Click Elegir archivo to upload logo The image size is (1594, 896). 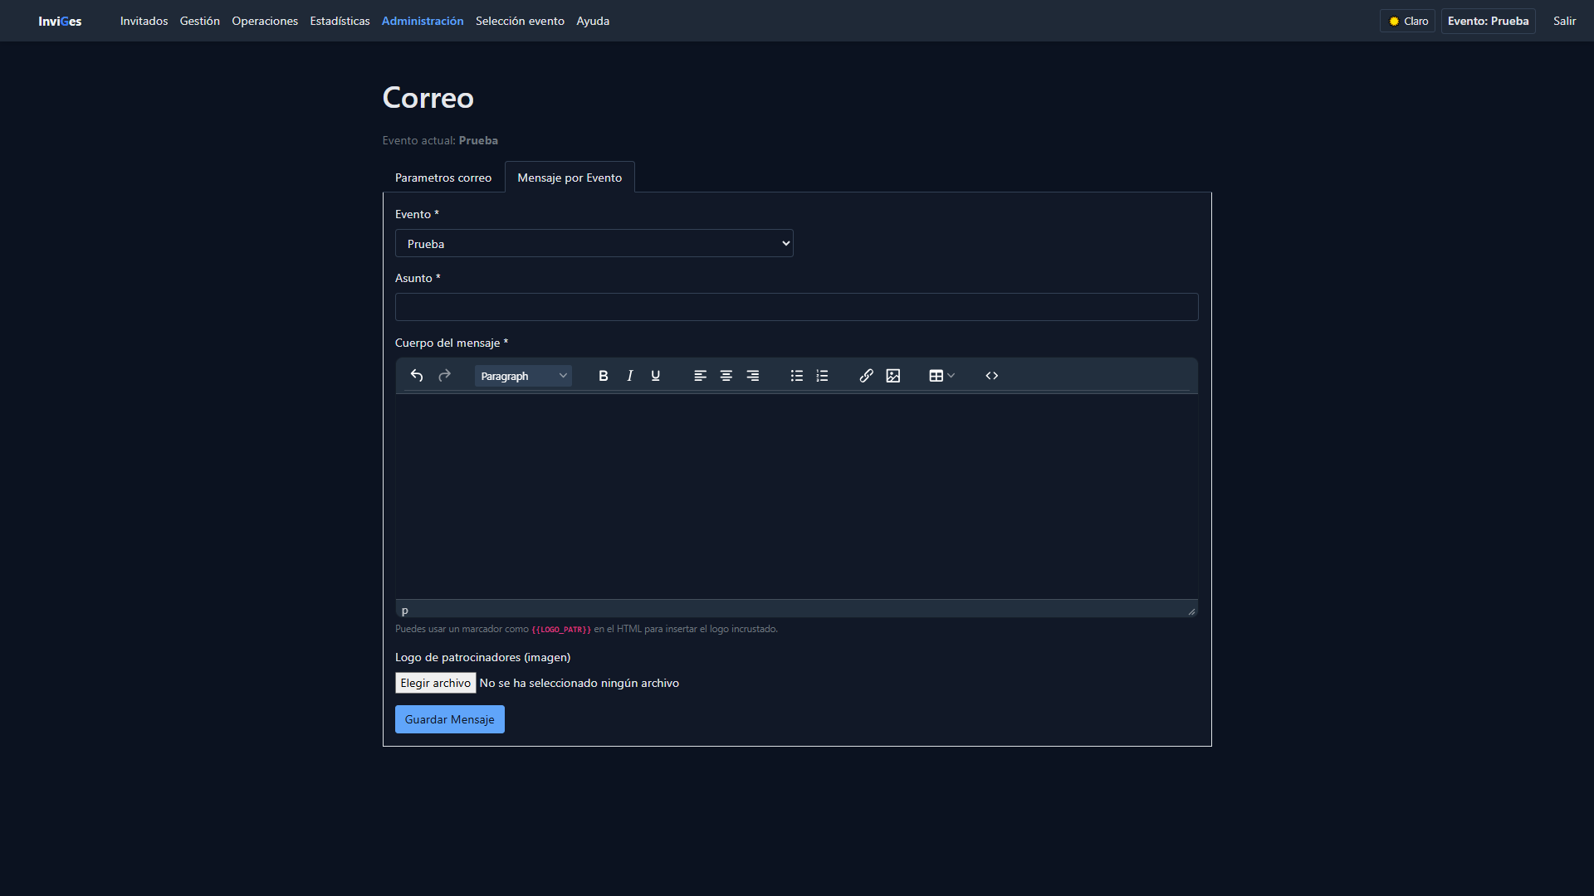(435, 683)
